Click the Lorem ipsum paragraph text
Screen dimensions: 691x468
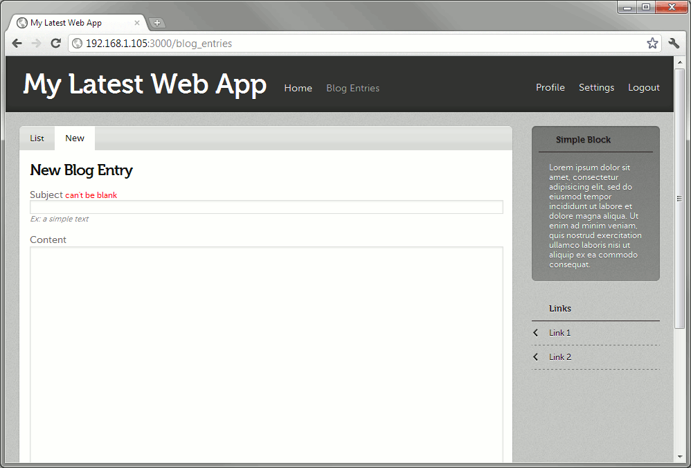coord(595,216)
